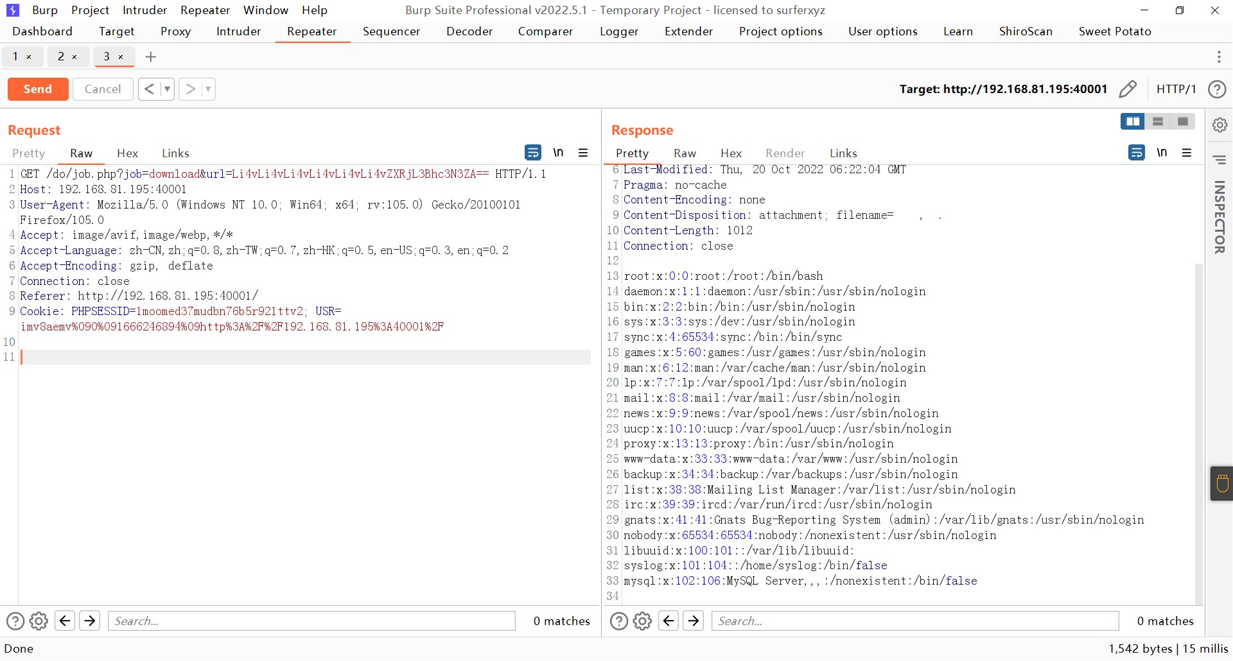The width and height of the screenshot is (1233, 661).
Task: Go to previous response search match
Action: (x=669, y=621)
